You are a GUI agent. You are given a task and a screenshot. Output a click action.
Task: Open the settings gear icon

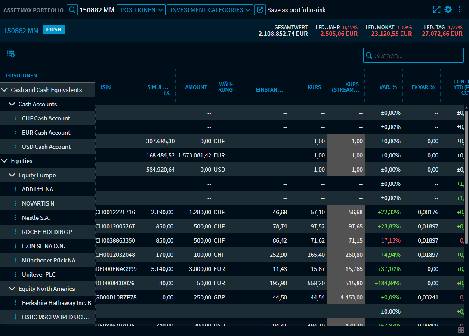coord(448,9)
